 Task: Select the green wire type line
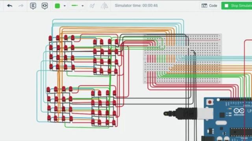pyautogui.click(x=74, y=5)
